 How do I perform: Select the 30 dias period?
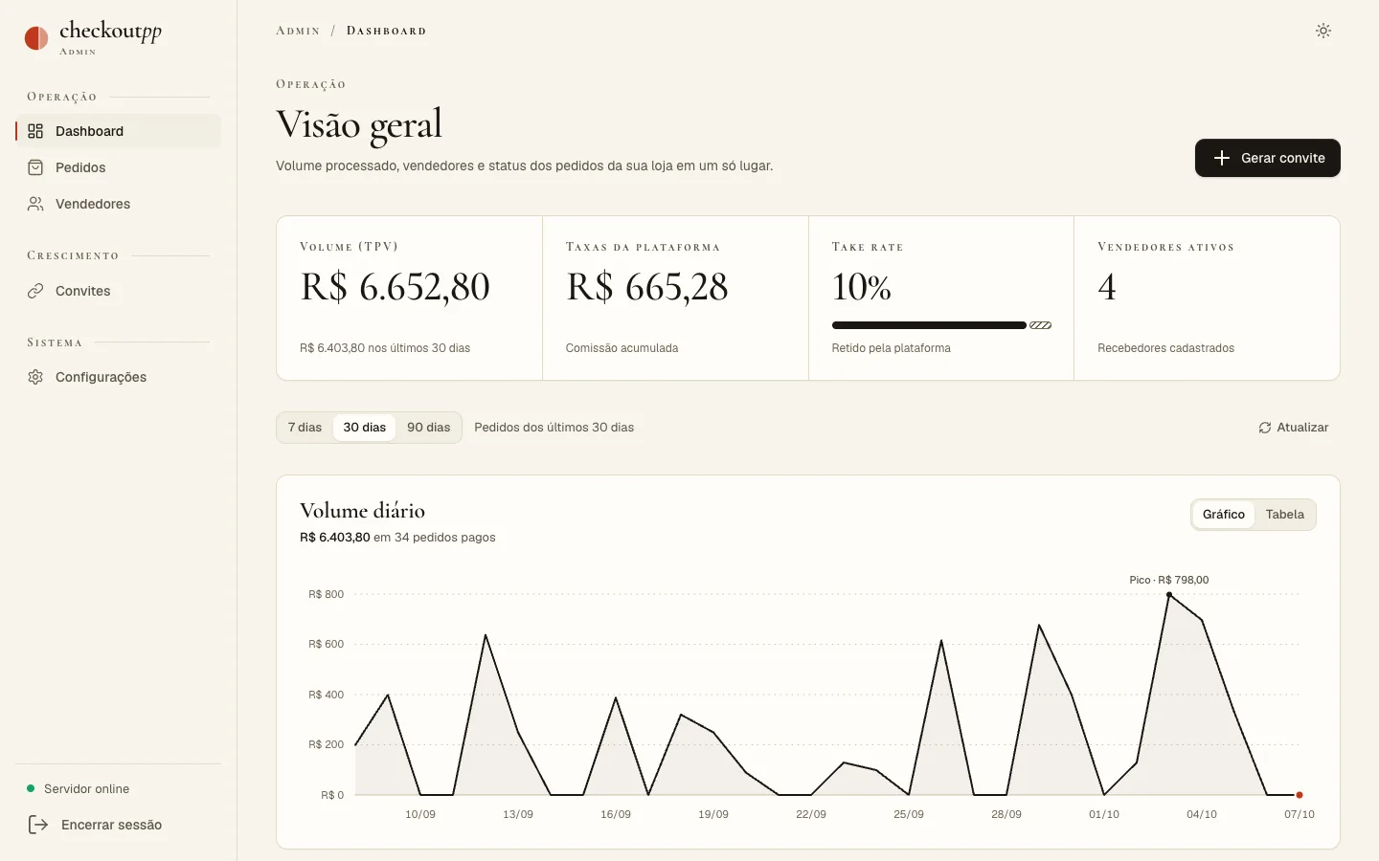[365, 428]
